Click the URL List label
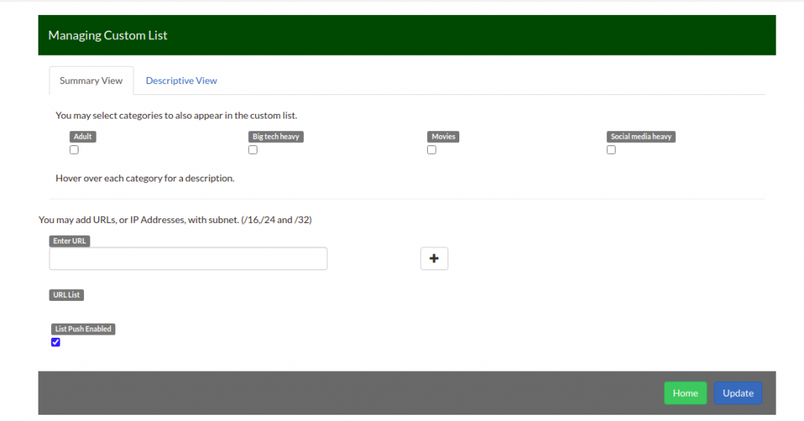Viewport: 804px width, 421px height. coord(66,295)
